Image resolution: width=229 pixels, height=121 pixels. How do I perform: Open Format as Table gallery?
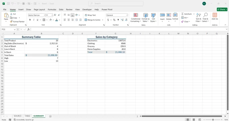coord(145,17)
